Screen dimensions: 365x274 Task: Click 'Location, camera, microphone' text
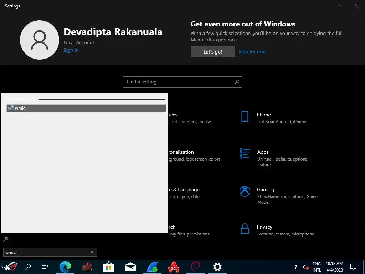pyautogui.click(x=286, y=234)
